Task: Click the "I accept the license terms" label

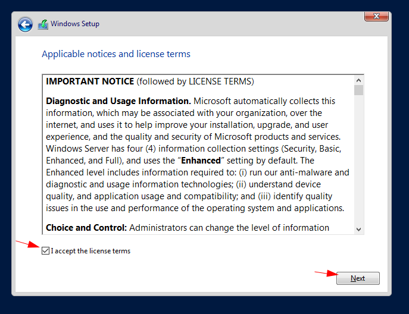Action: pos(90,251)
